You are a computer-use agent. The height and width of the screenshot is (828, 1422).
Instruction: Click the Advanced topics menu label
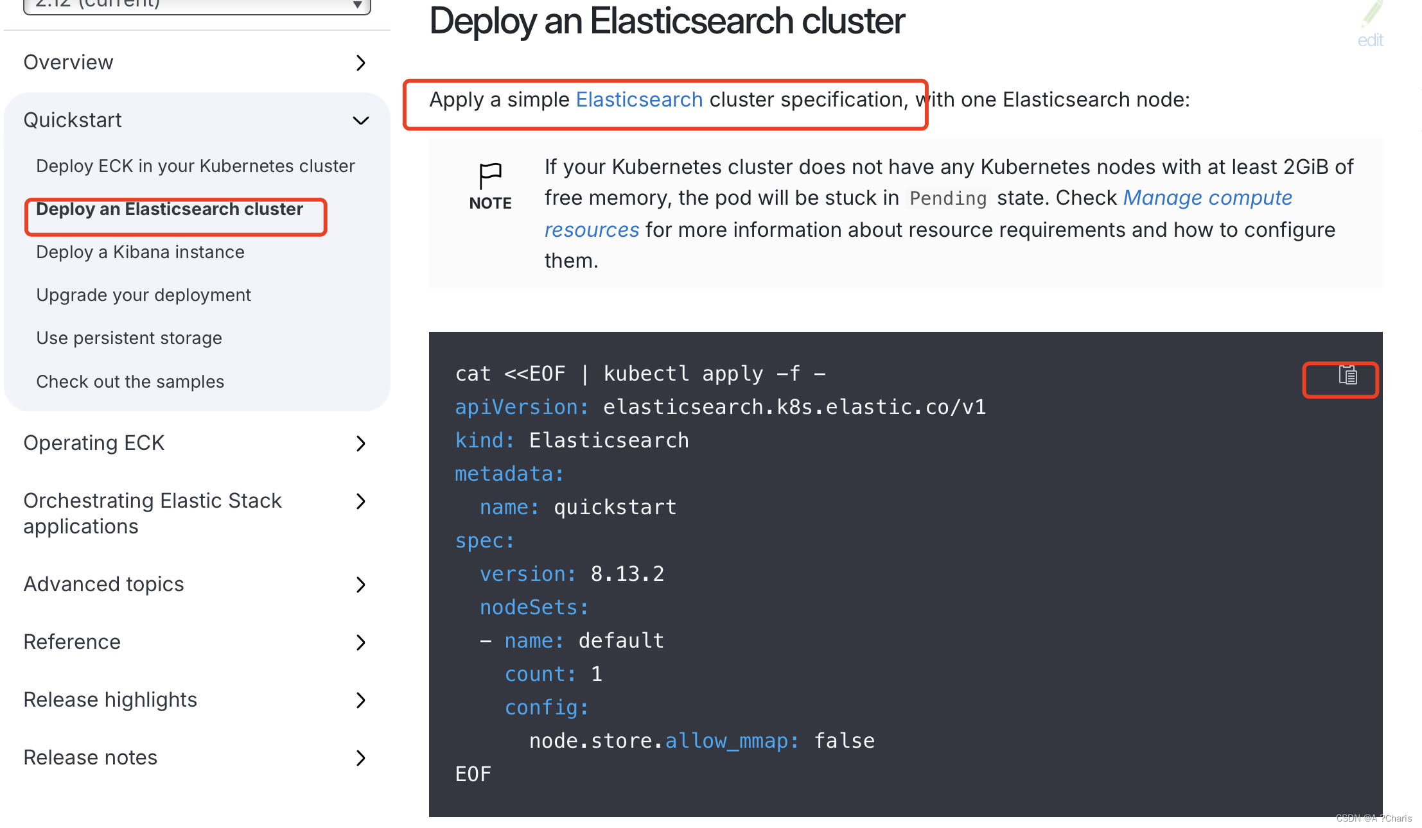coord(103,584)
